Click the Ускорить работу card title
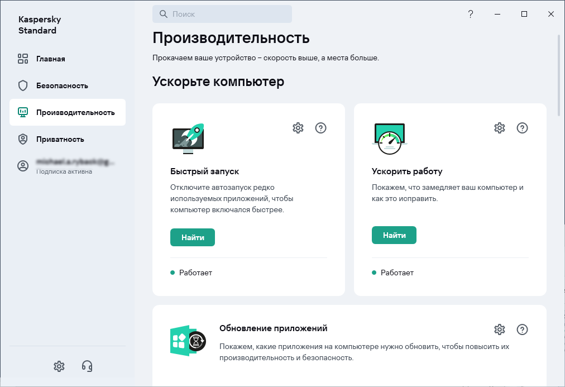 pyautogui.click(x=407, y=171)
